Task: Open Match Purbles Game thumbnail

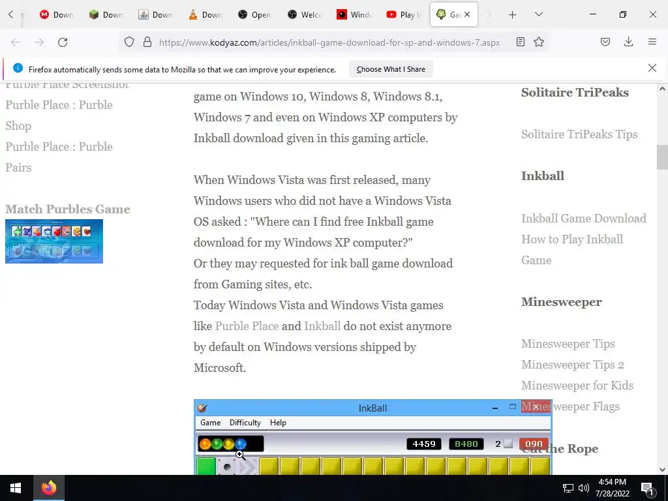Action: [54, 241]
